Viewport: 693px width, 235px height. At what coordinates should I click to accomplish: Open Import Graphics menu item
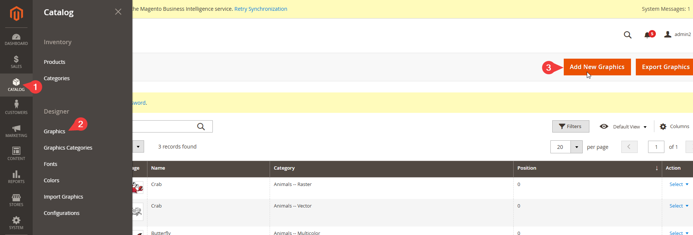coord(64,197)
